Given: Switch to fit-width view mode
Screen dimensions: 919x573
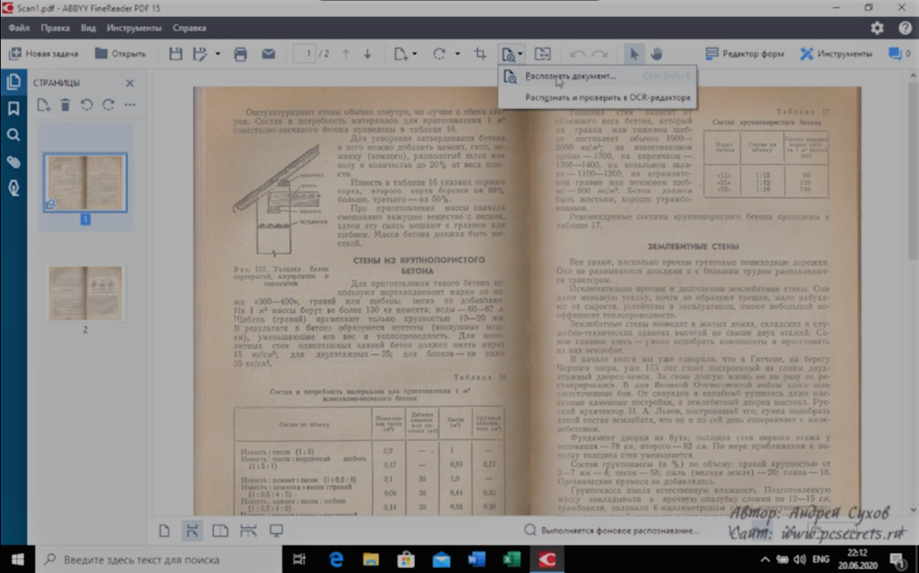Looking at the screenshot, I should (192, 531).
